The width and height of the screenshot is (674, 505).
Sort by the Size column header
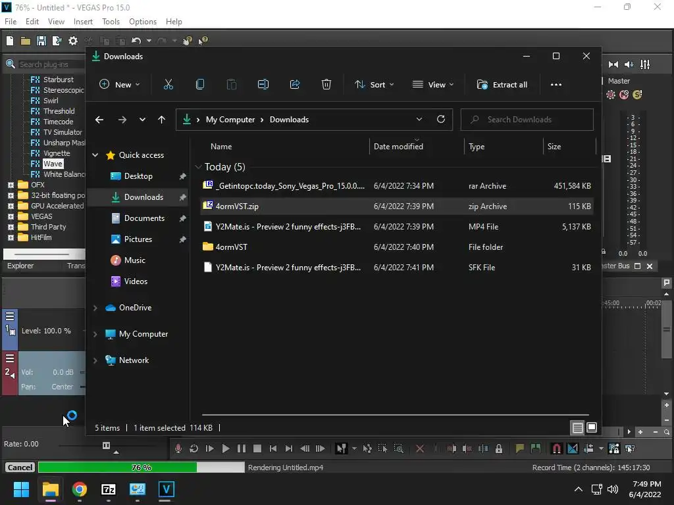click(569, 147)
